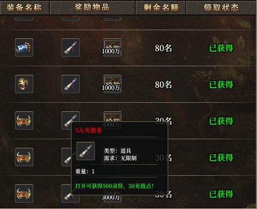
Task: Click the 1000万 experience icon in the bracer row
Action: pos(112,47)
